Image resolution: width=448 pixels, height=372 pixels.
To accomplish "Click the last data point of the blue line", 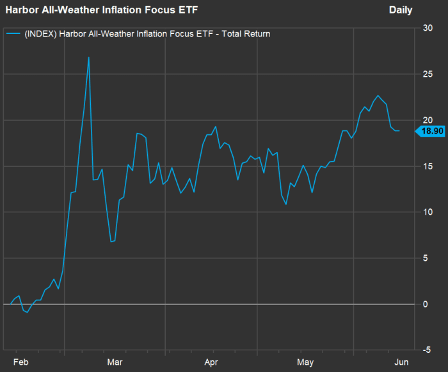I will tap(399, 130).
